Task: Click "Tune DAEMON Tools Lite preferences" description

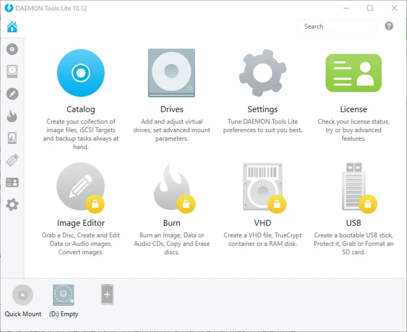Action: 263,126
